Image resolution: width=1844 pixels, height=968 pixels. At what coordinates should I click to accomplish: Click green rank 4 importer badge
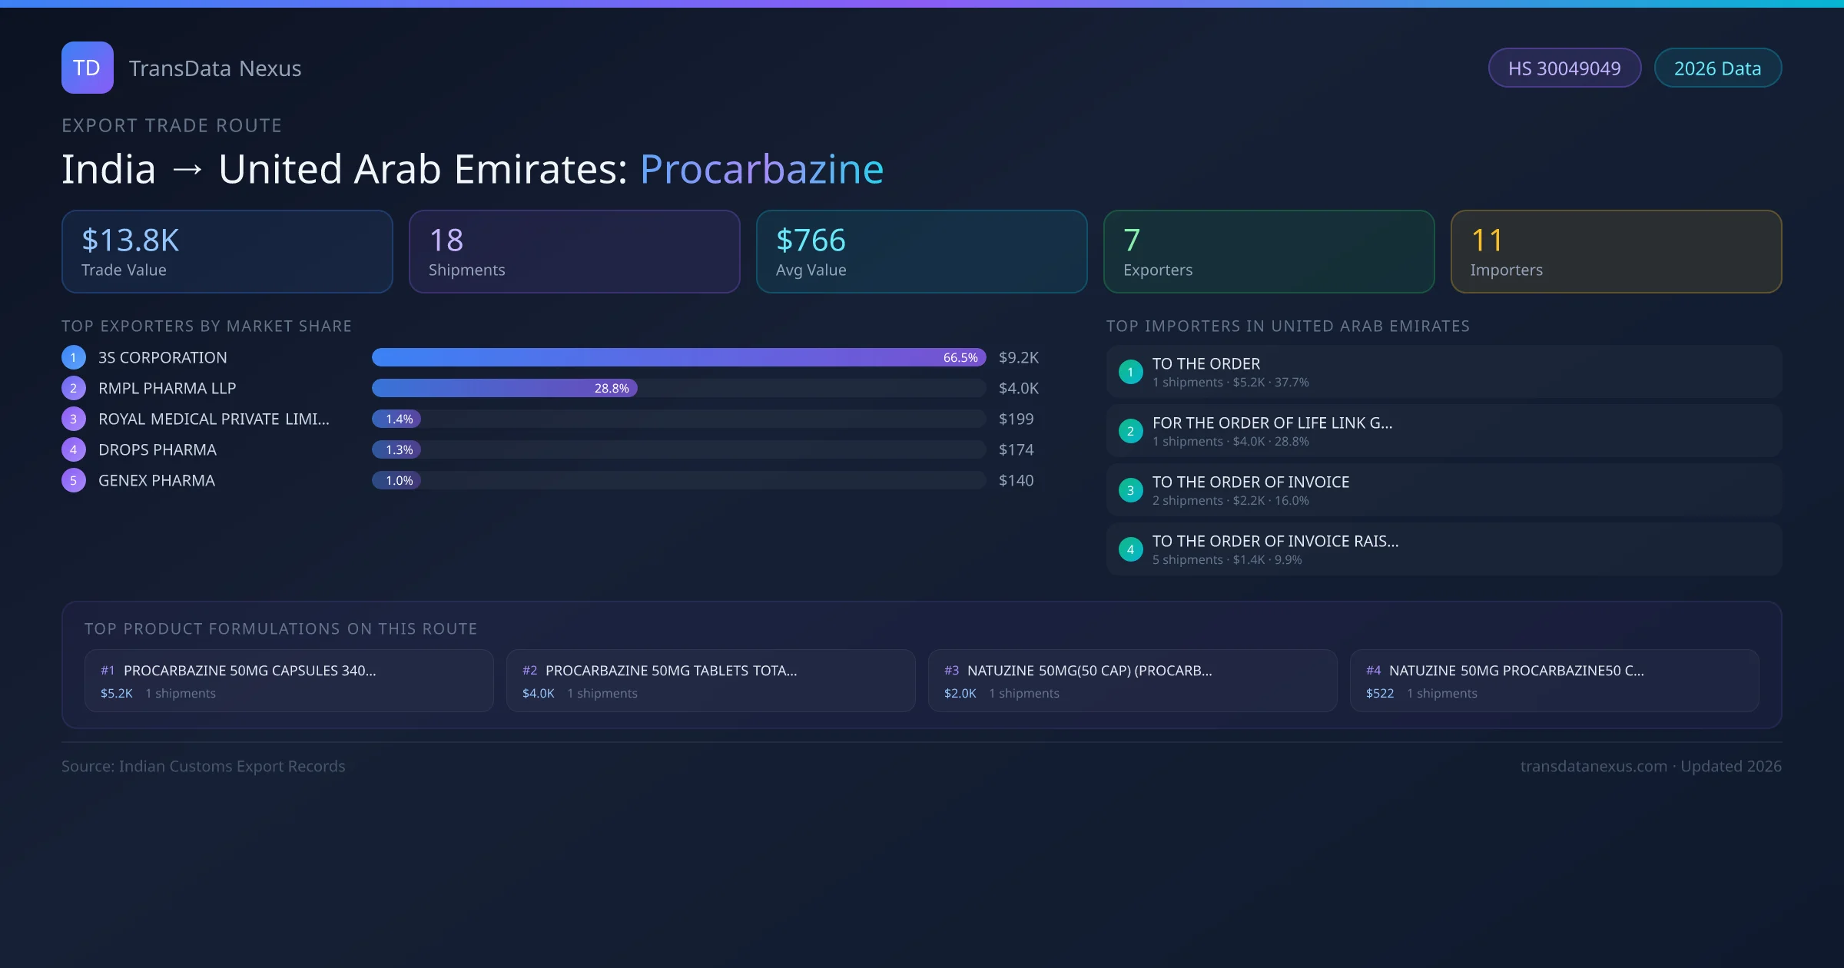[x=1130, y=549]
